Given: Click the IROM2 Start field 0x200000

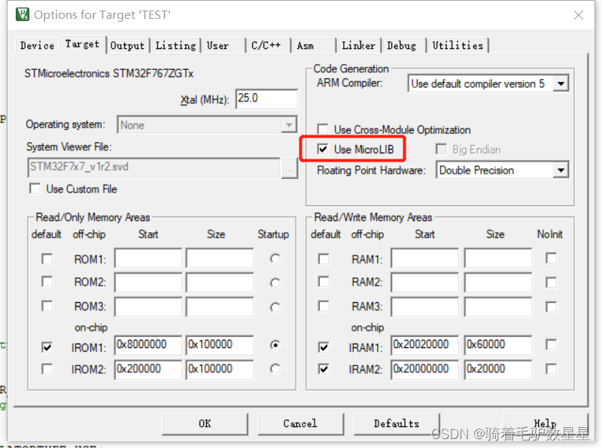Looking at the screenshot, I should [148, 369].
